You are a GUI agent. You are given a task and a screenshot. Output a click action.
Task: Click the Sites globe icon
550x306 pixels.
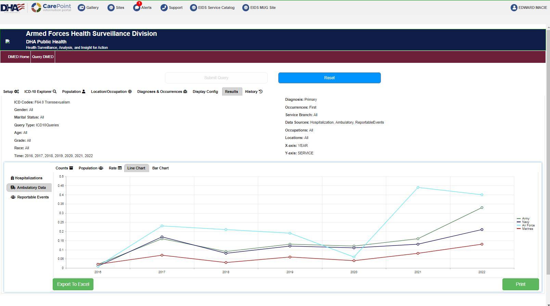coord(111,8)
